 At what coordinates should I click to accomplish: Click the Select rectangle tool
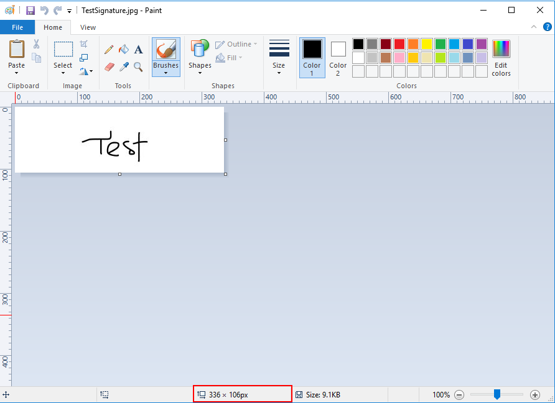(x=63, y=49)
